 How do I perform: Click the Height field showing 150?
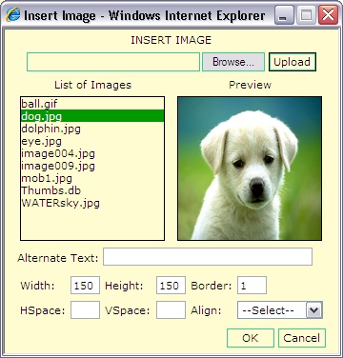coord(171,285)
